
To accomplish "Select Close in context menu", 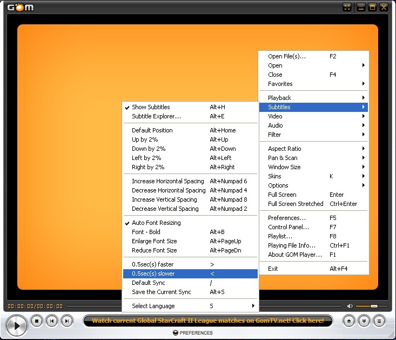I will click(x=313, y=75).
